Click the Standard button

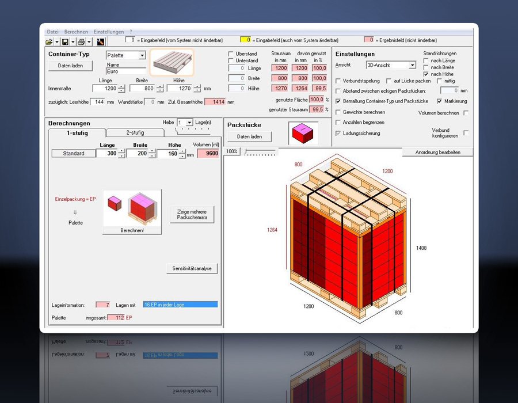click(x=74, y=153)
